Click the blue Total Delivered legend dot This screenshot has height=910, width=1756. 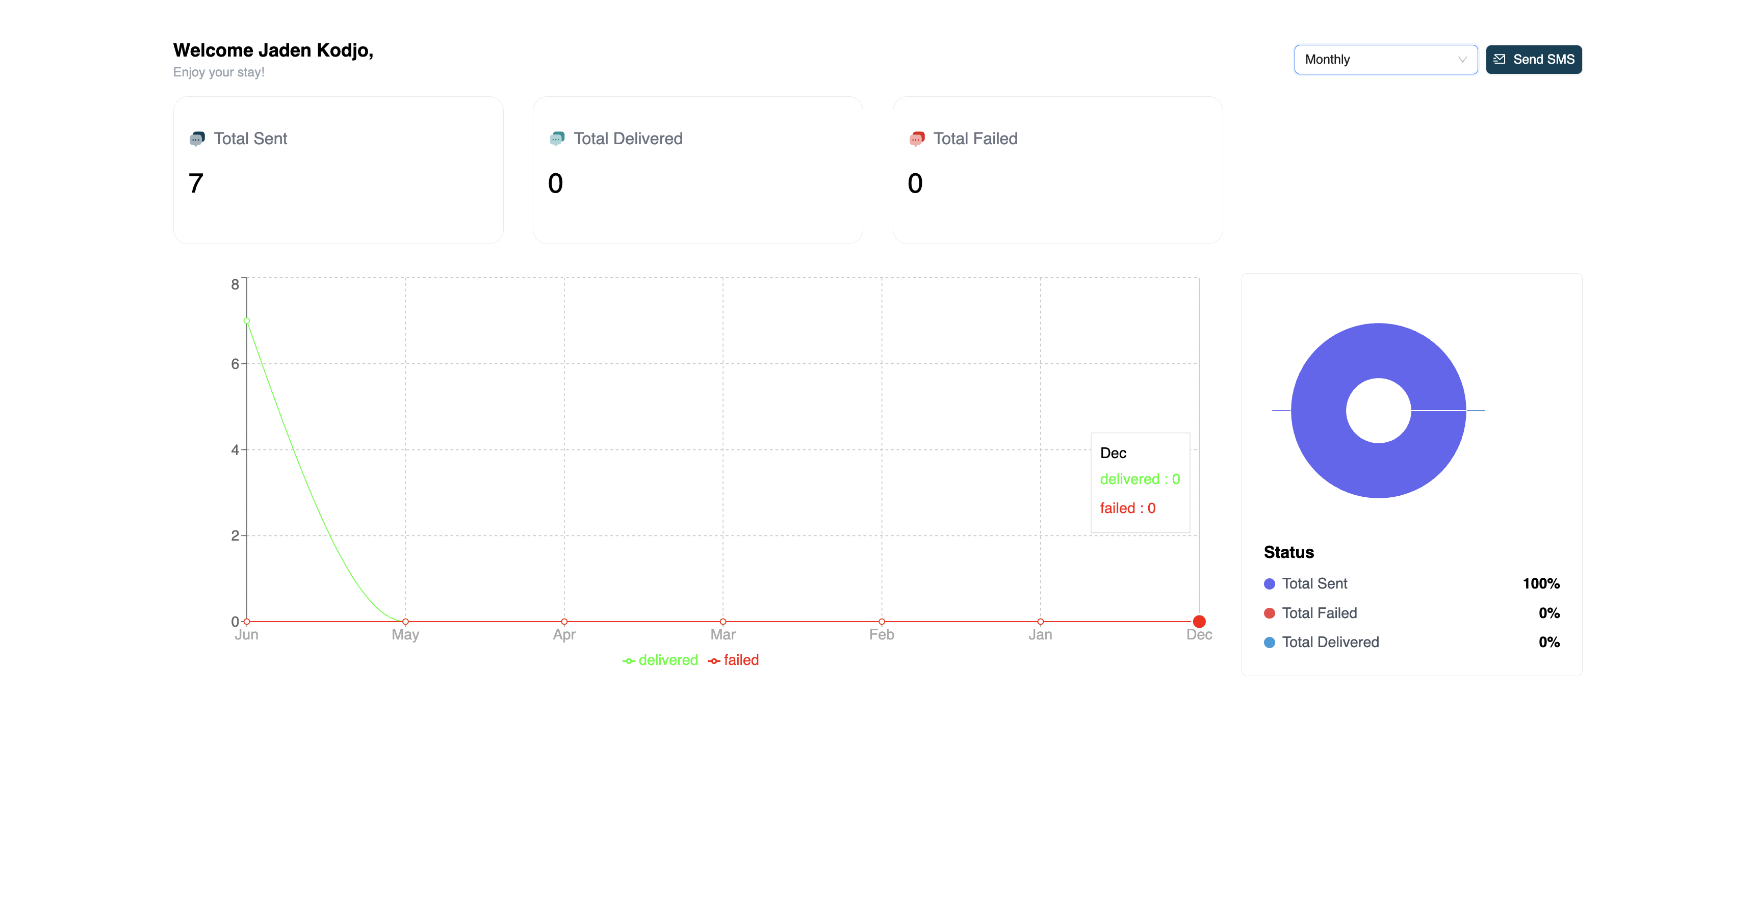pyautogui.click(x=1269, y=643)
